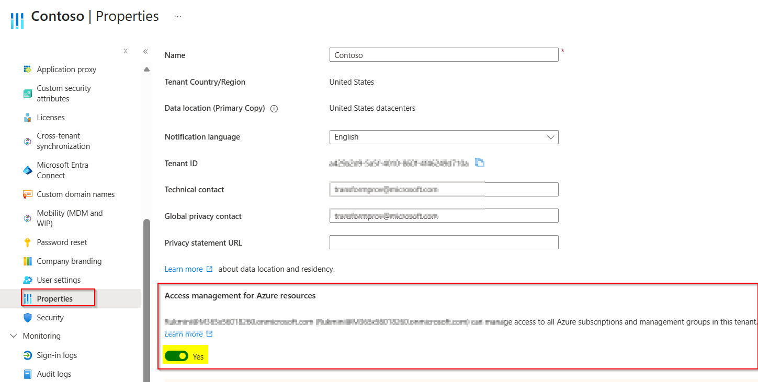Image resolution: width=758 pixels, height=382 pixels.
Task: Open Custom domain names
Action: pyautogui.click(x=76, y=194)
